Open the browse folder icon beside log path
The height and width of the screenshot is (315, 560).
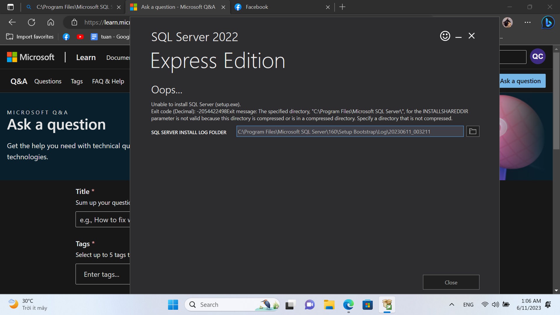473,131
